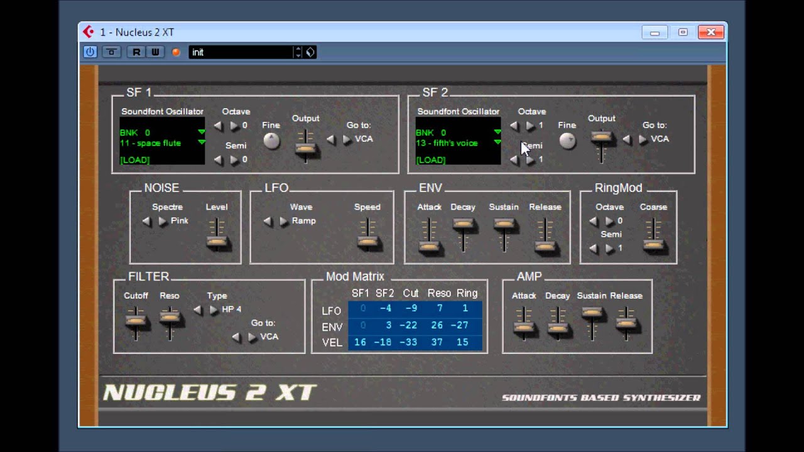Select next SF 1 Go to destination
The height and width of the screenshot is (452, 804).
(347, 139)
